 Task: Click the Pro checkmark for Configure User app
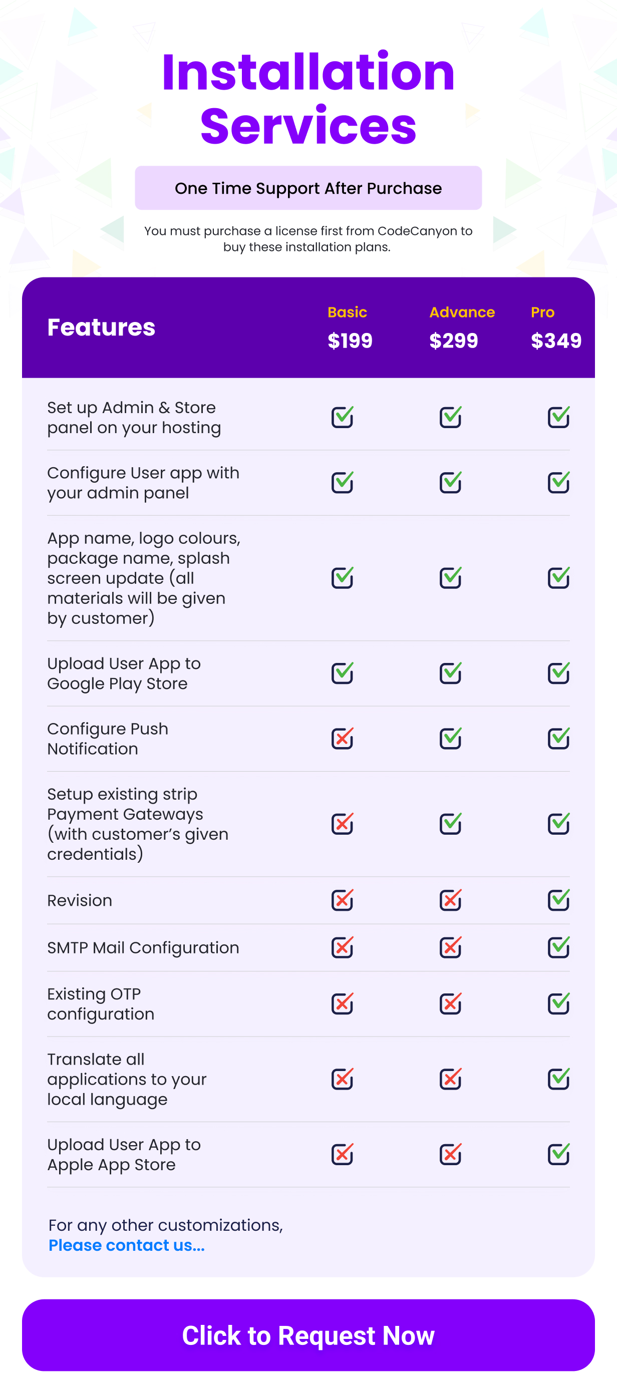(558, 482)
